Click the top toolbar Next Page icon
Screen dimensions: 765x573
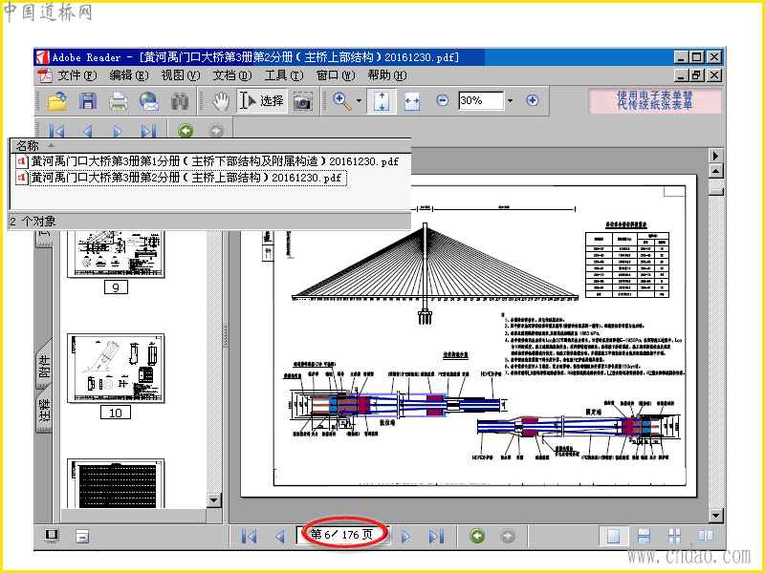coord(118,131)
